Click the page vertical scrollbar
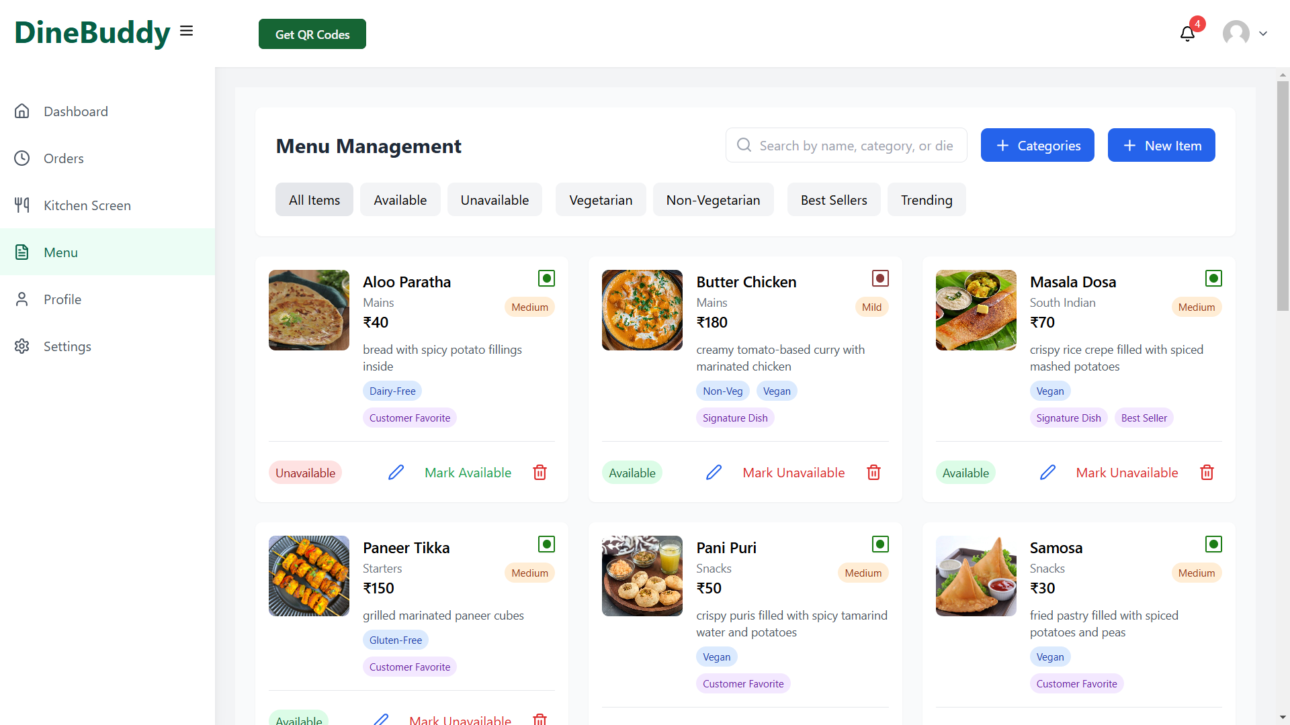This screenshot has height=725, width=1290. 1283,196
